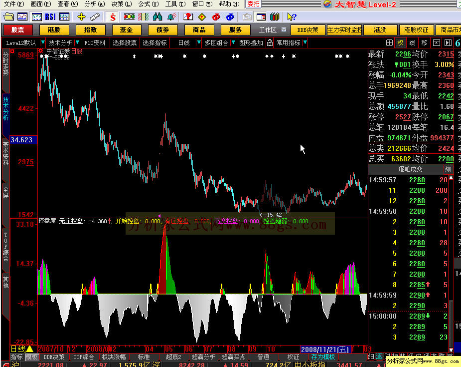461x367 pixels.
Task: Toggle the 权 adjusted price button
Action: (x=400, y=43)
